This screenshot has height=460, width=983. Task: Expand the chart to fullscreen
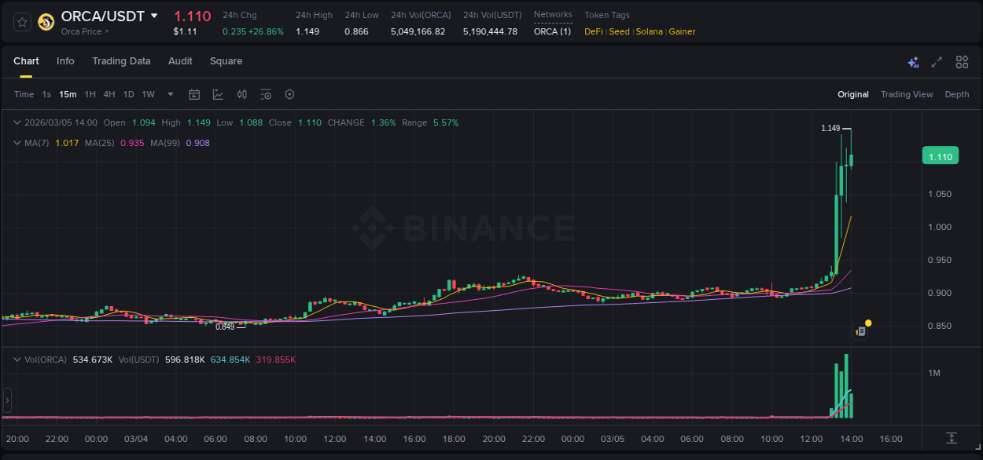tap(937, 61)
